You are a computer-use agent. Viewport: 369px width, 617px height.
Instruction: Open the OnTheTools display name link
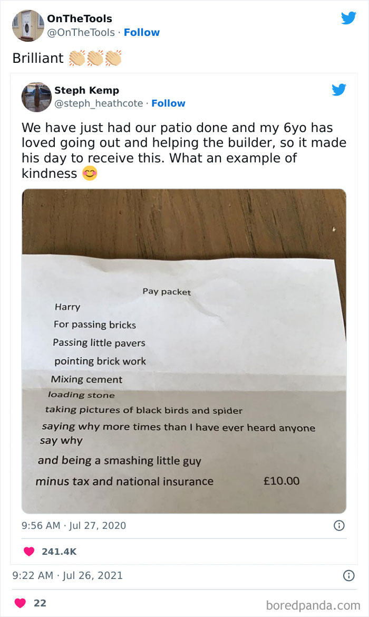[79, 19]
